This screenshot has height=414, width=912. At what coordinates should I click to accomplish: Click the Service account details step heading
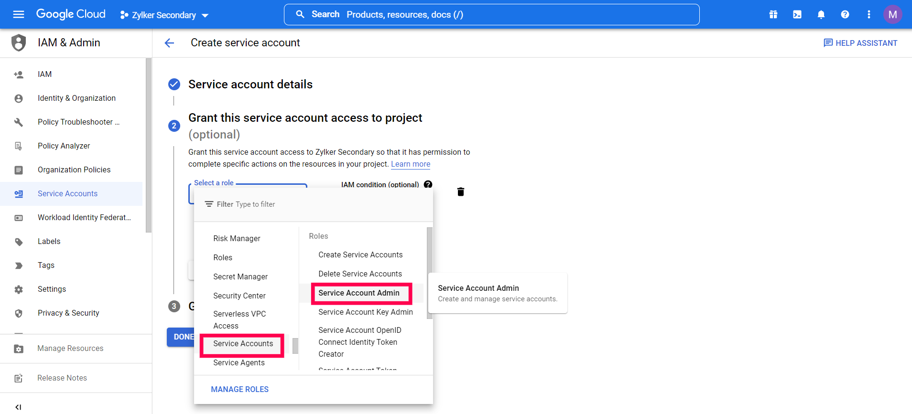250,85
